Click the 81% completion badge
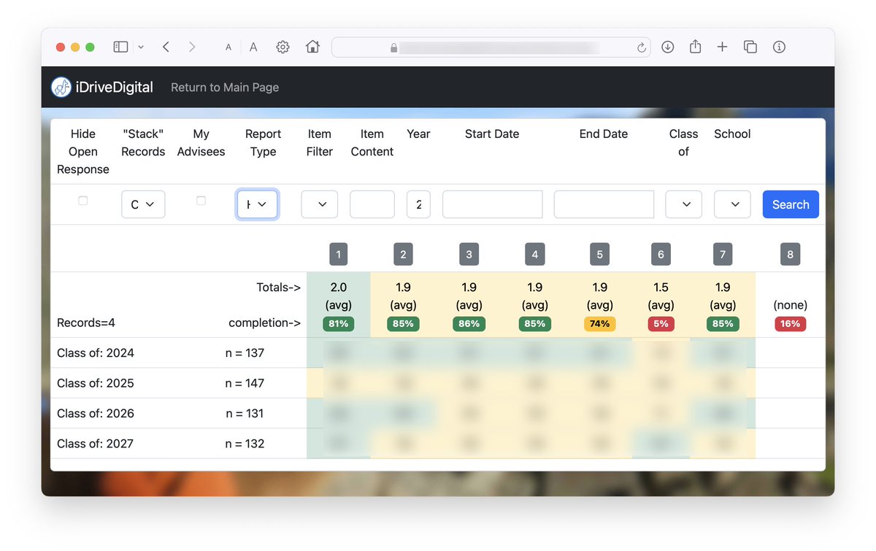The image size is (876, 551). pyautogui.click(x=338, y=323)
